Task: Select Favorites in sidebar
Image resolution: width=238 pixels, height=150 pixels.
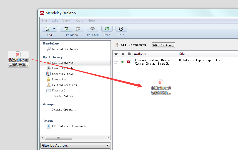Action: [x=57, y=79]
